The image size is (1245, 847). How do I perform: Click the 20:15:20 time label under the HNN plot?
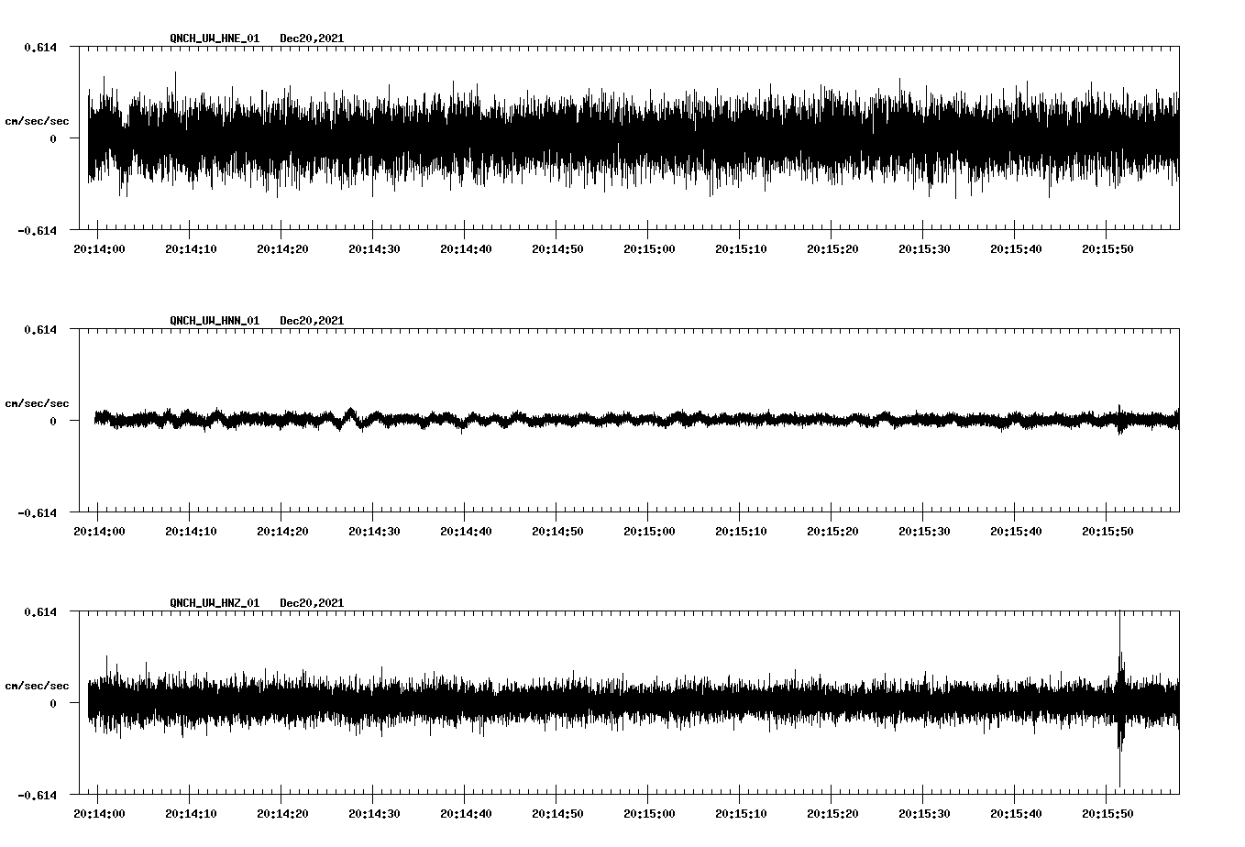pyautogui.click(x=832, y=532)
